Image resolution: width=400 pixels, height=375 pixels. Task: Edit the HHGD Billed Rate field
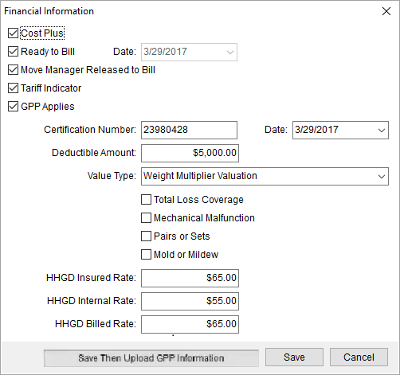190,324
